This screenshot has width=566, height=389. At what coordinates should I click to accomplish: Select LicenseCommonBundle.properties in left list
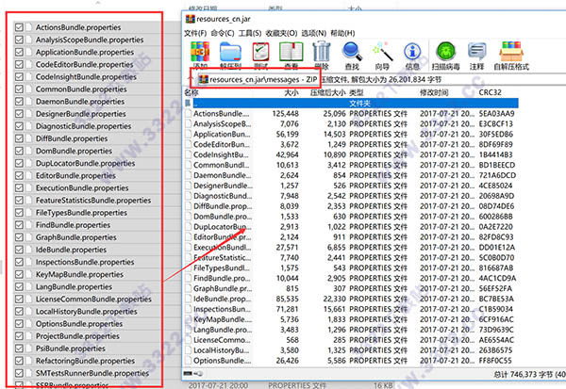click(x=93, y=300)
